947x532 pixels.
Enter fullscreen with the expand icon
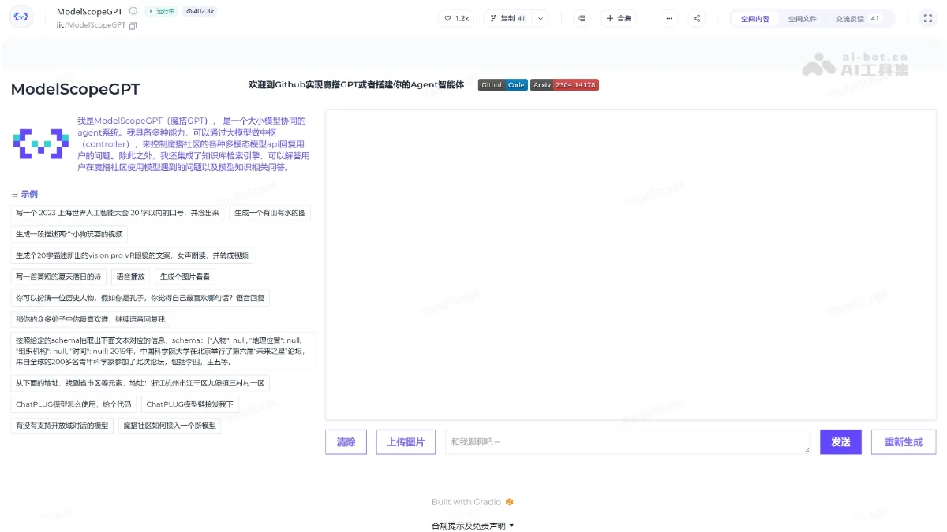(928, 18)
